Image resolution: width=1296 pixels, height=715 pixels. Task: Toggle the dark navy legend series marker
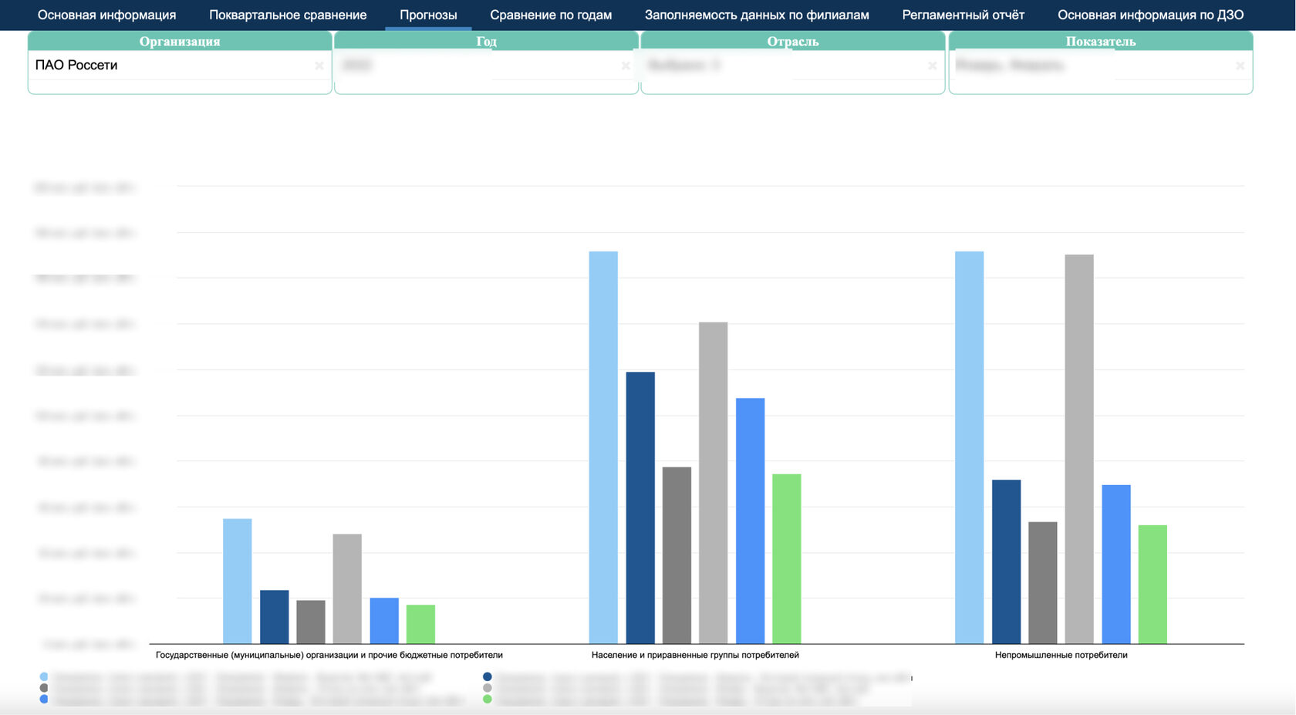[487, 676]
